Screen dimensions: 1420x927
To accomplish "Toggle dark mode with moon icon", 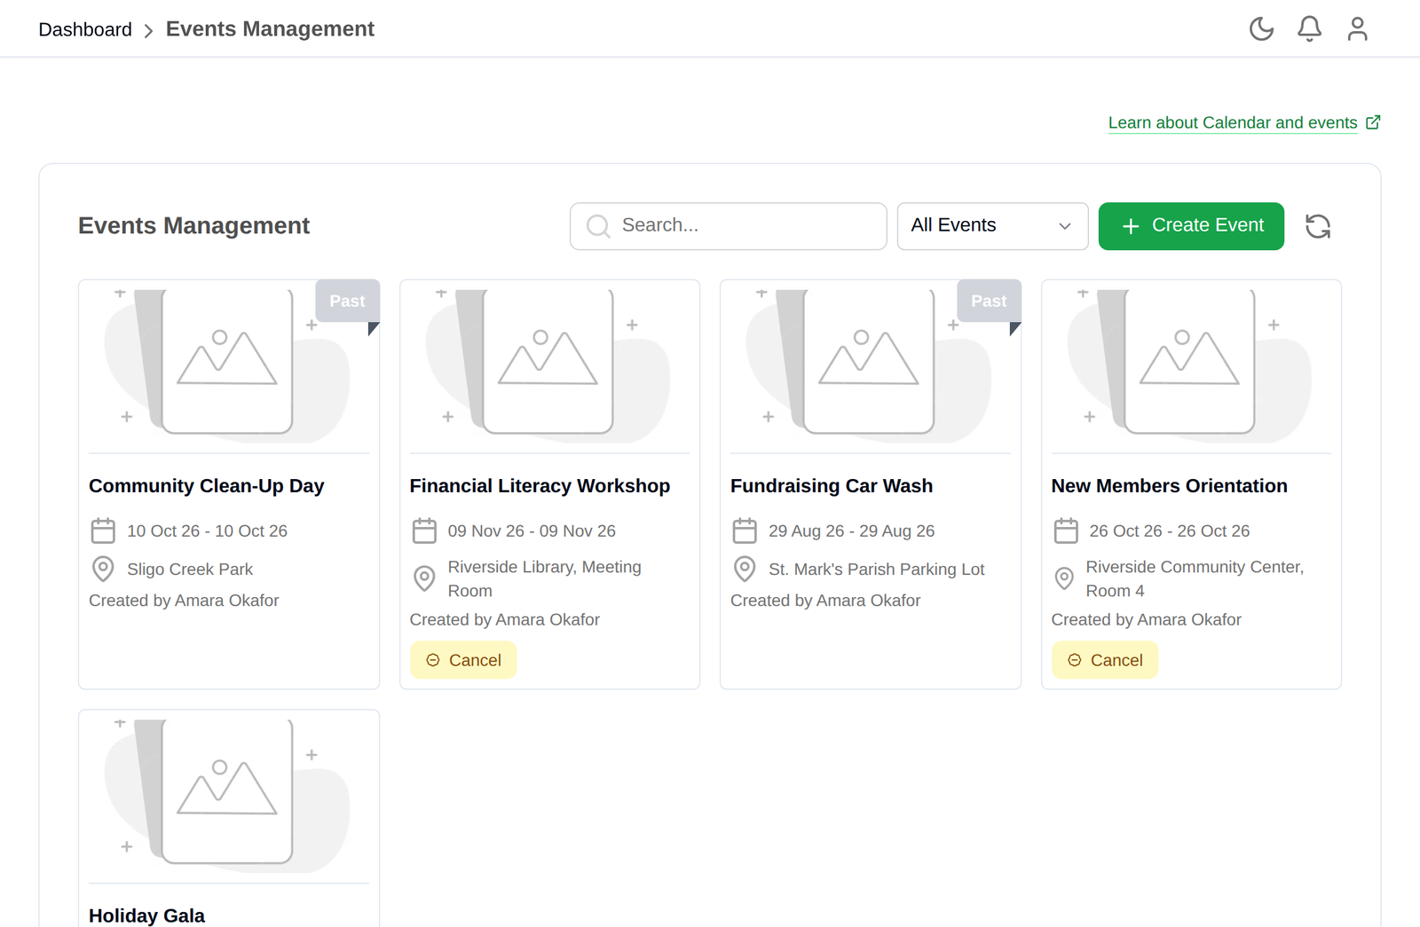I will [1261, 29].
